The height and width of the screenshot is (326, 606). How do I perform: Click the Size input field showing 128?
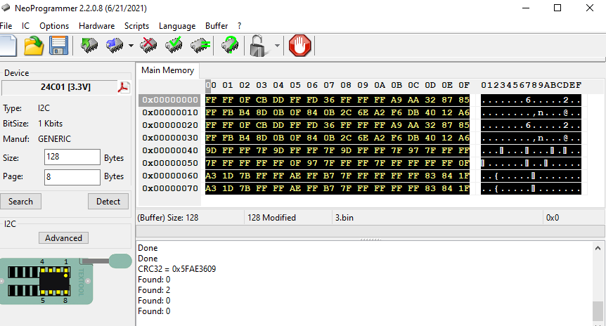point(72,157)
